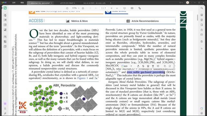Expand the AI translate dropdown arrow in popup
This screenshot has height=116, width=207.
(131, 66)
